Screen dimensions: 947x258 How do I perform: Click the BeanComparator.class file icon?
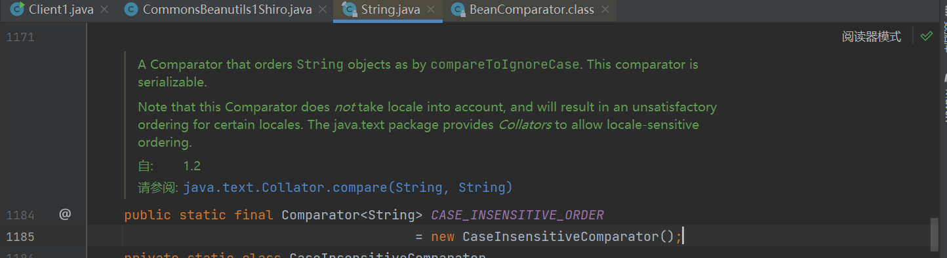458,10
